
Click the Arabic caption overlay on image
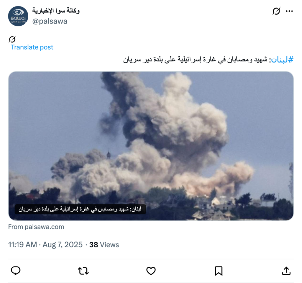(80, 209)
